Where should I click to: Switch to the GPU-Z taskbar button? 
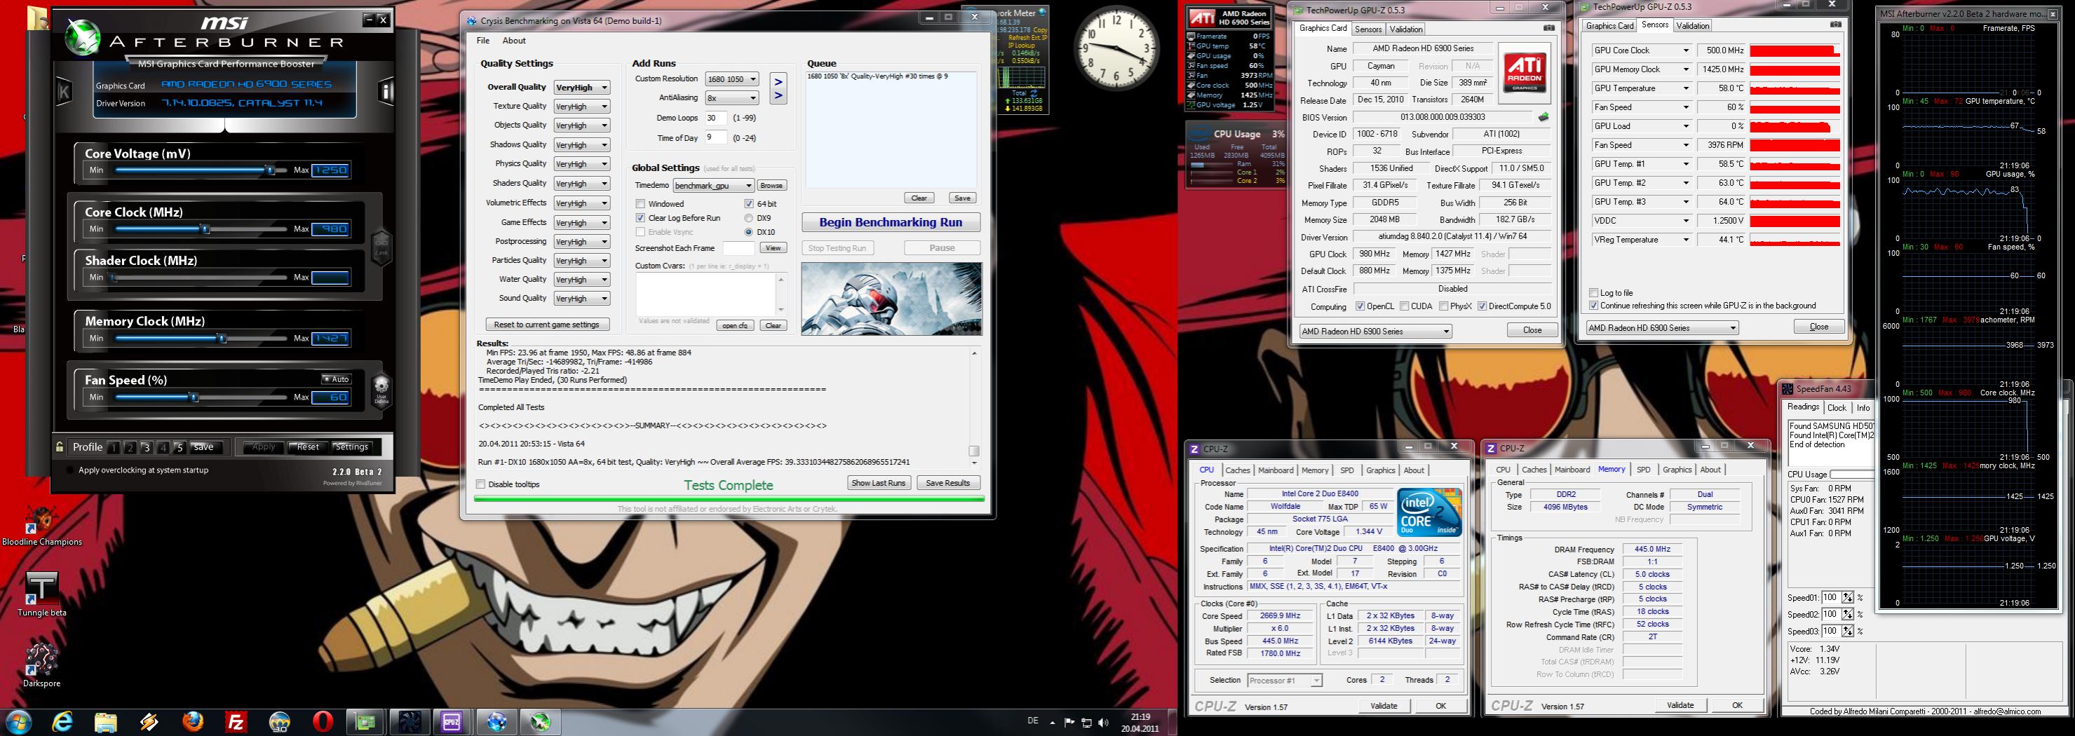366,721
